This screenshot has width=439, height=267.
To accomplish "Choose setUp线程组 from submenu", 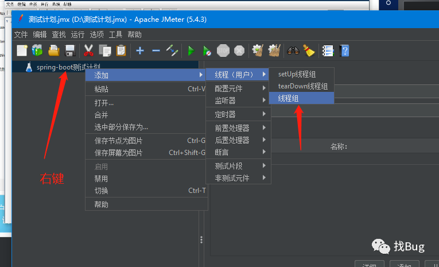I will point(301,74).
